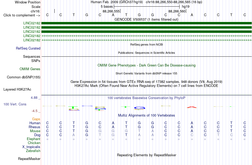Select the Human alignment row label

(x=35, y=123)
